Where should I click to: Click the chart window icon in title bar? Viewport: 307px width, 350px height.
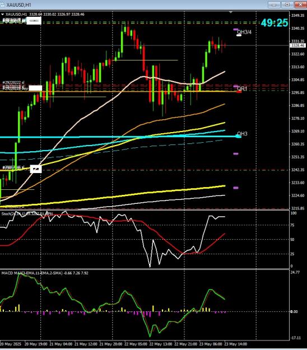click(x=2, y=4)
